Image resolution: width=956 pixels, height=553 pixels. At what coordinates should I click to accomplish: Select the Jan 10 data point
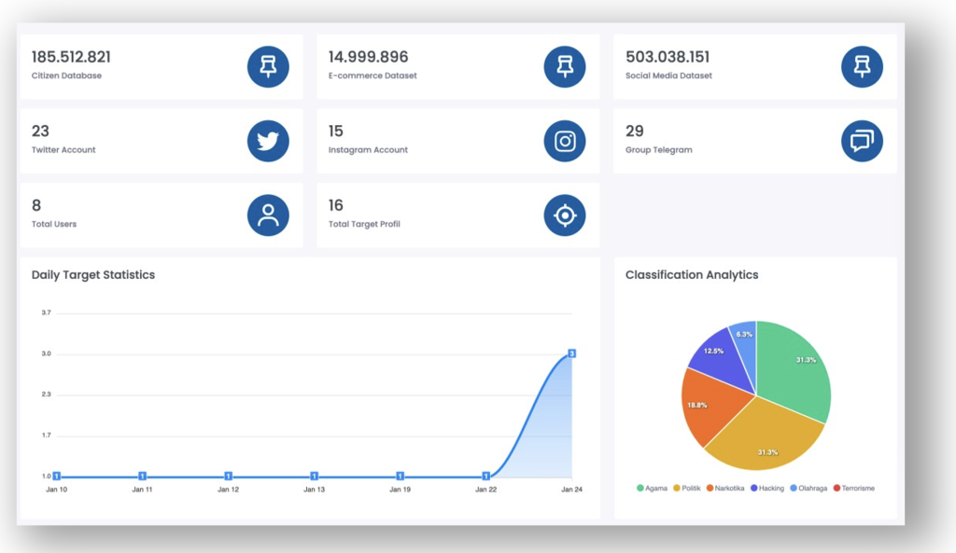(x=57, y=476)
